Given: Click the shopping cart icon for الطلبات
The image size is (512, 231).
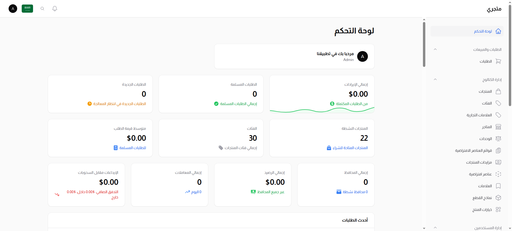Looking at the screenshot, I should click(x=498, y=61).
